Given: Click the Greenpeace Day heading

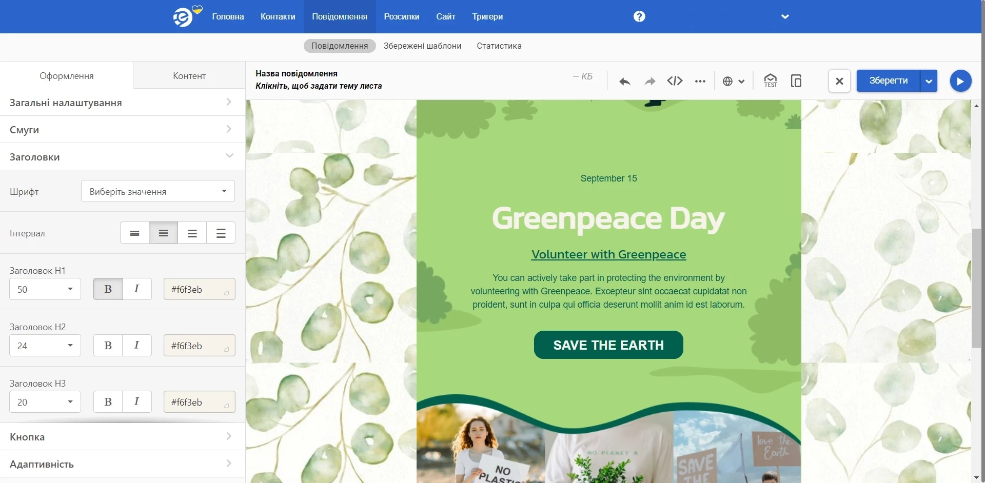Looking at the screenshot, I should point(608,219).
